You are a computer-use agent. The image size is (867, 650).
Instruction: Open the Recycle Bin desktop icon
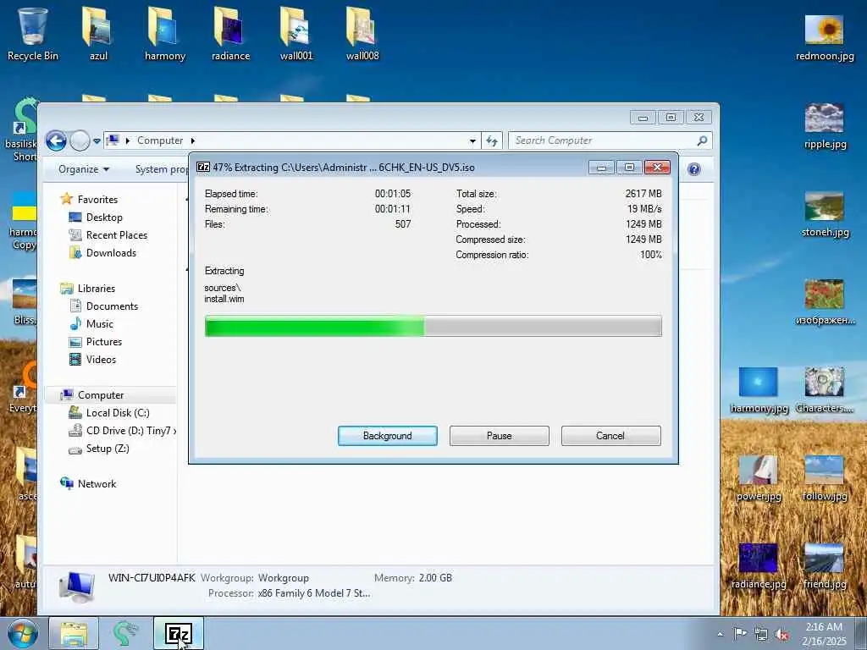pyautogui.click(x=32, y=33)
